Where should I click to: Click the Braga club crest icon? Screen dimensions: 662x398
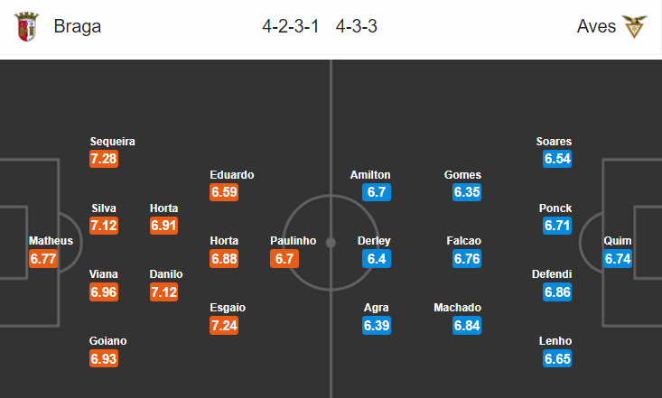pyautogui.click(x=26, y=26)
